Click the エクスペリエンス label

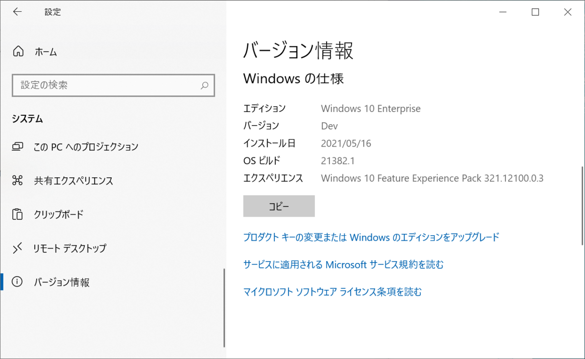tap(273, 178)
